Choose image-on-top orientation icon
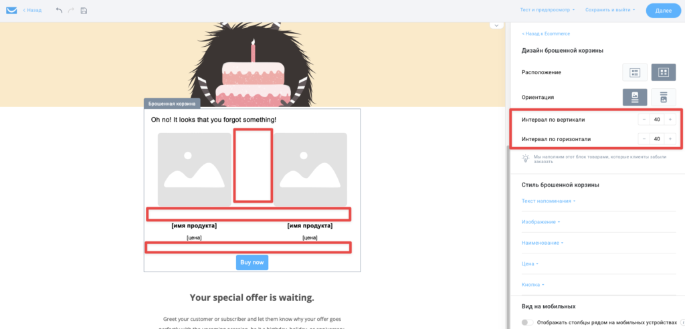685x329 pixels. pos(635,97)
